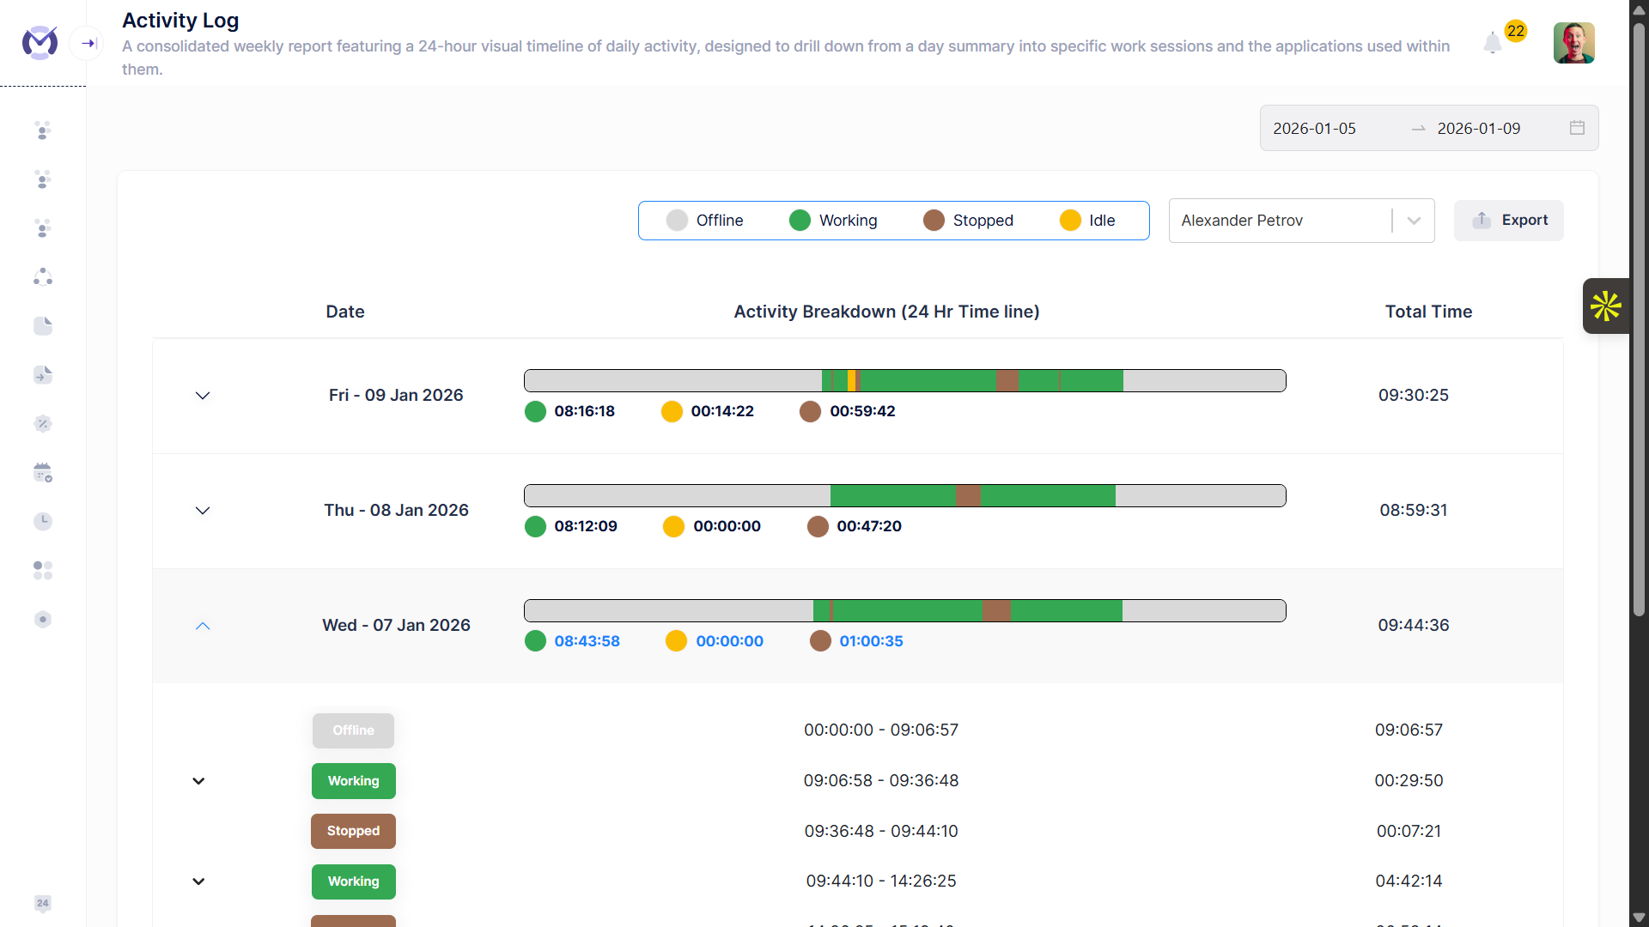Click the percent badge sidebar icon

coord(43,423)
